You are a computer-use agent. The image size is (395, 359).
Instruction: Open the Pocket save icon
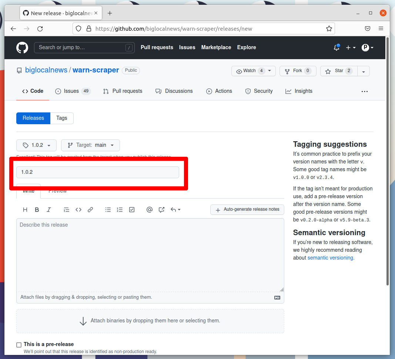point(368,28)
